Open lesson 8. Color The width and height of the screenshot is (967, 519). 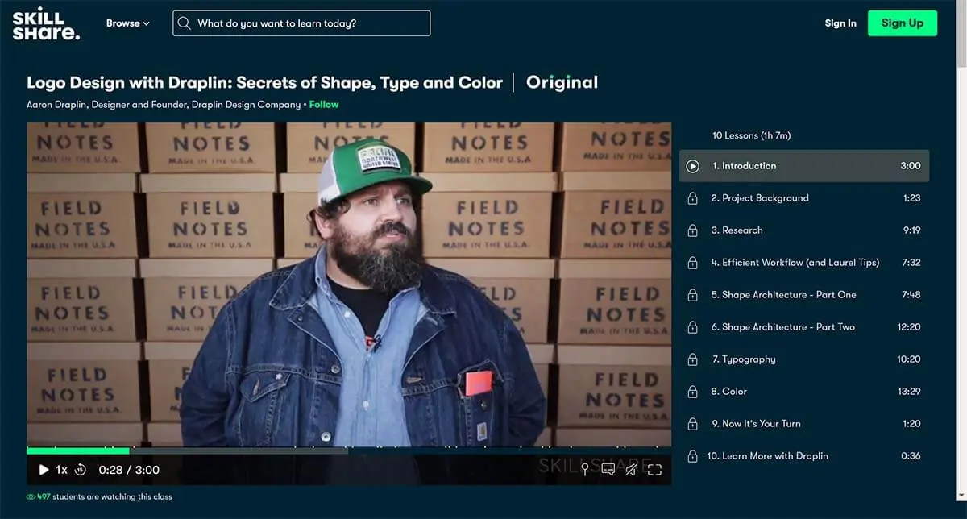pyautogui.click(x=804, y=392)
